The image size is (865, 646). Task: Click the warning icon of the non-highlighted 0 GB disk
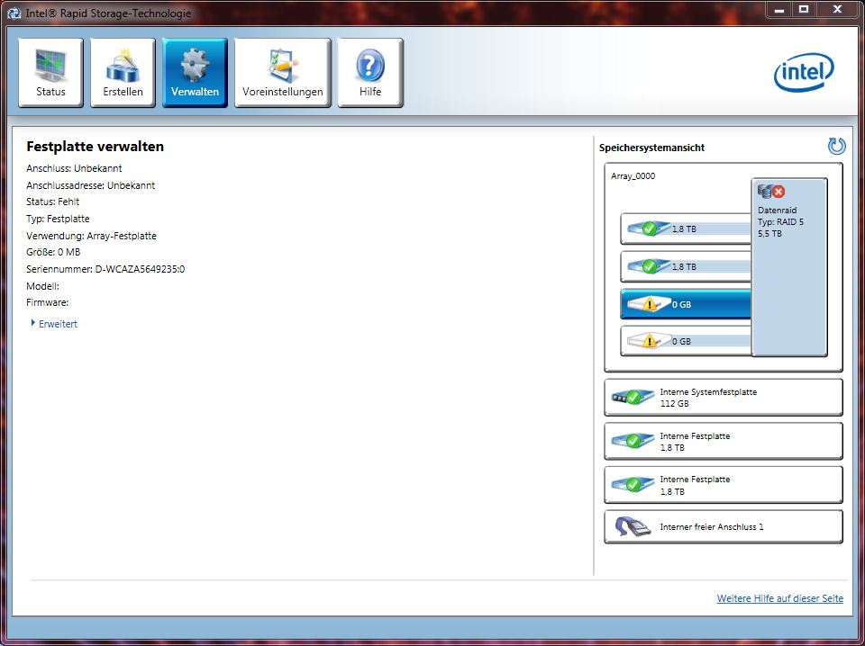click(650, 342)
